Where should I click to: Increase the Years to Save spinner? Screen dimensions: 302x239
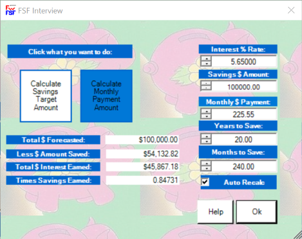206,136
